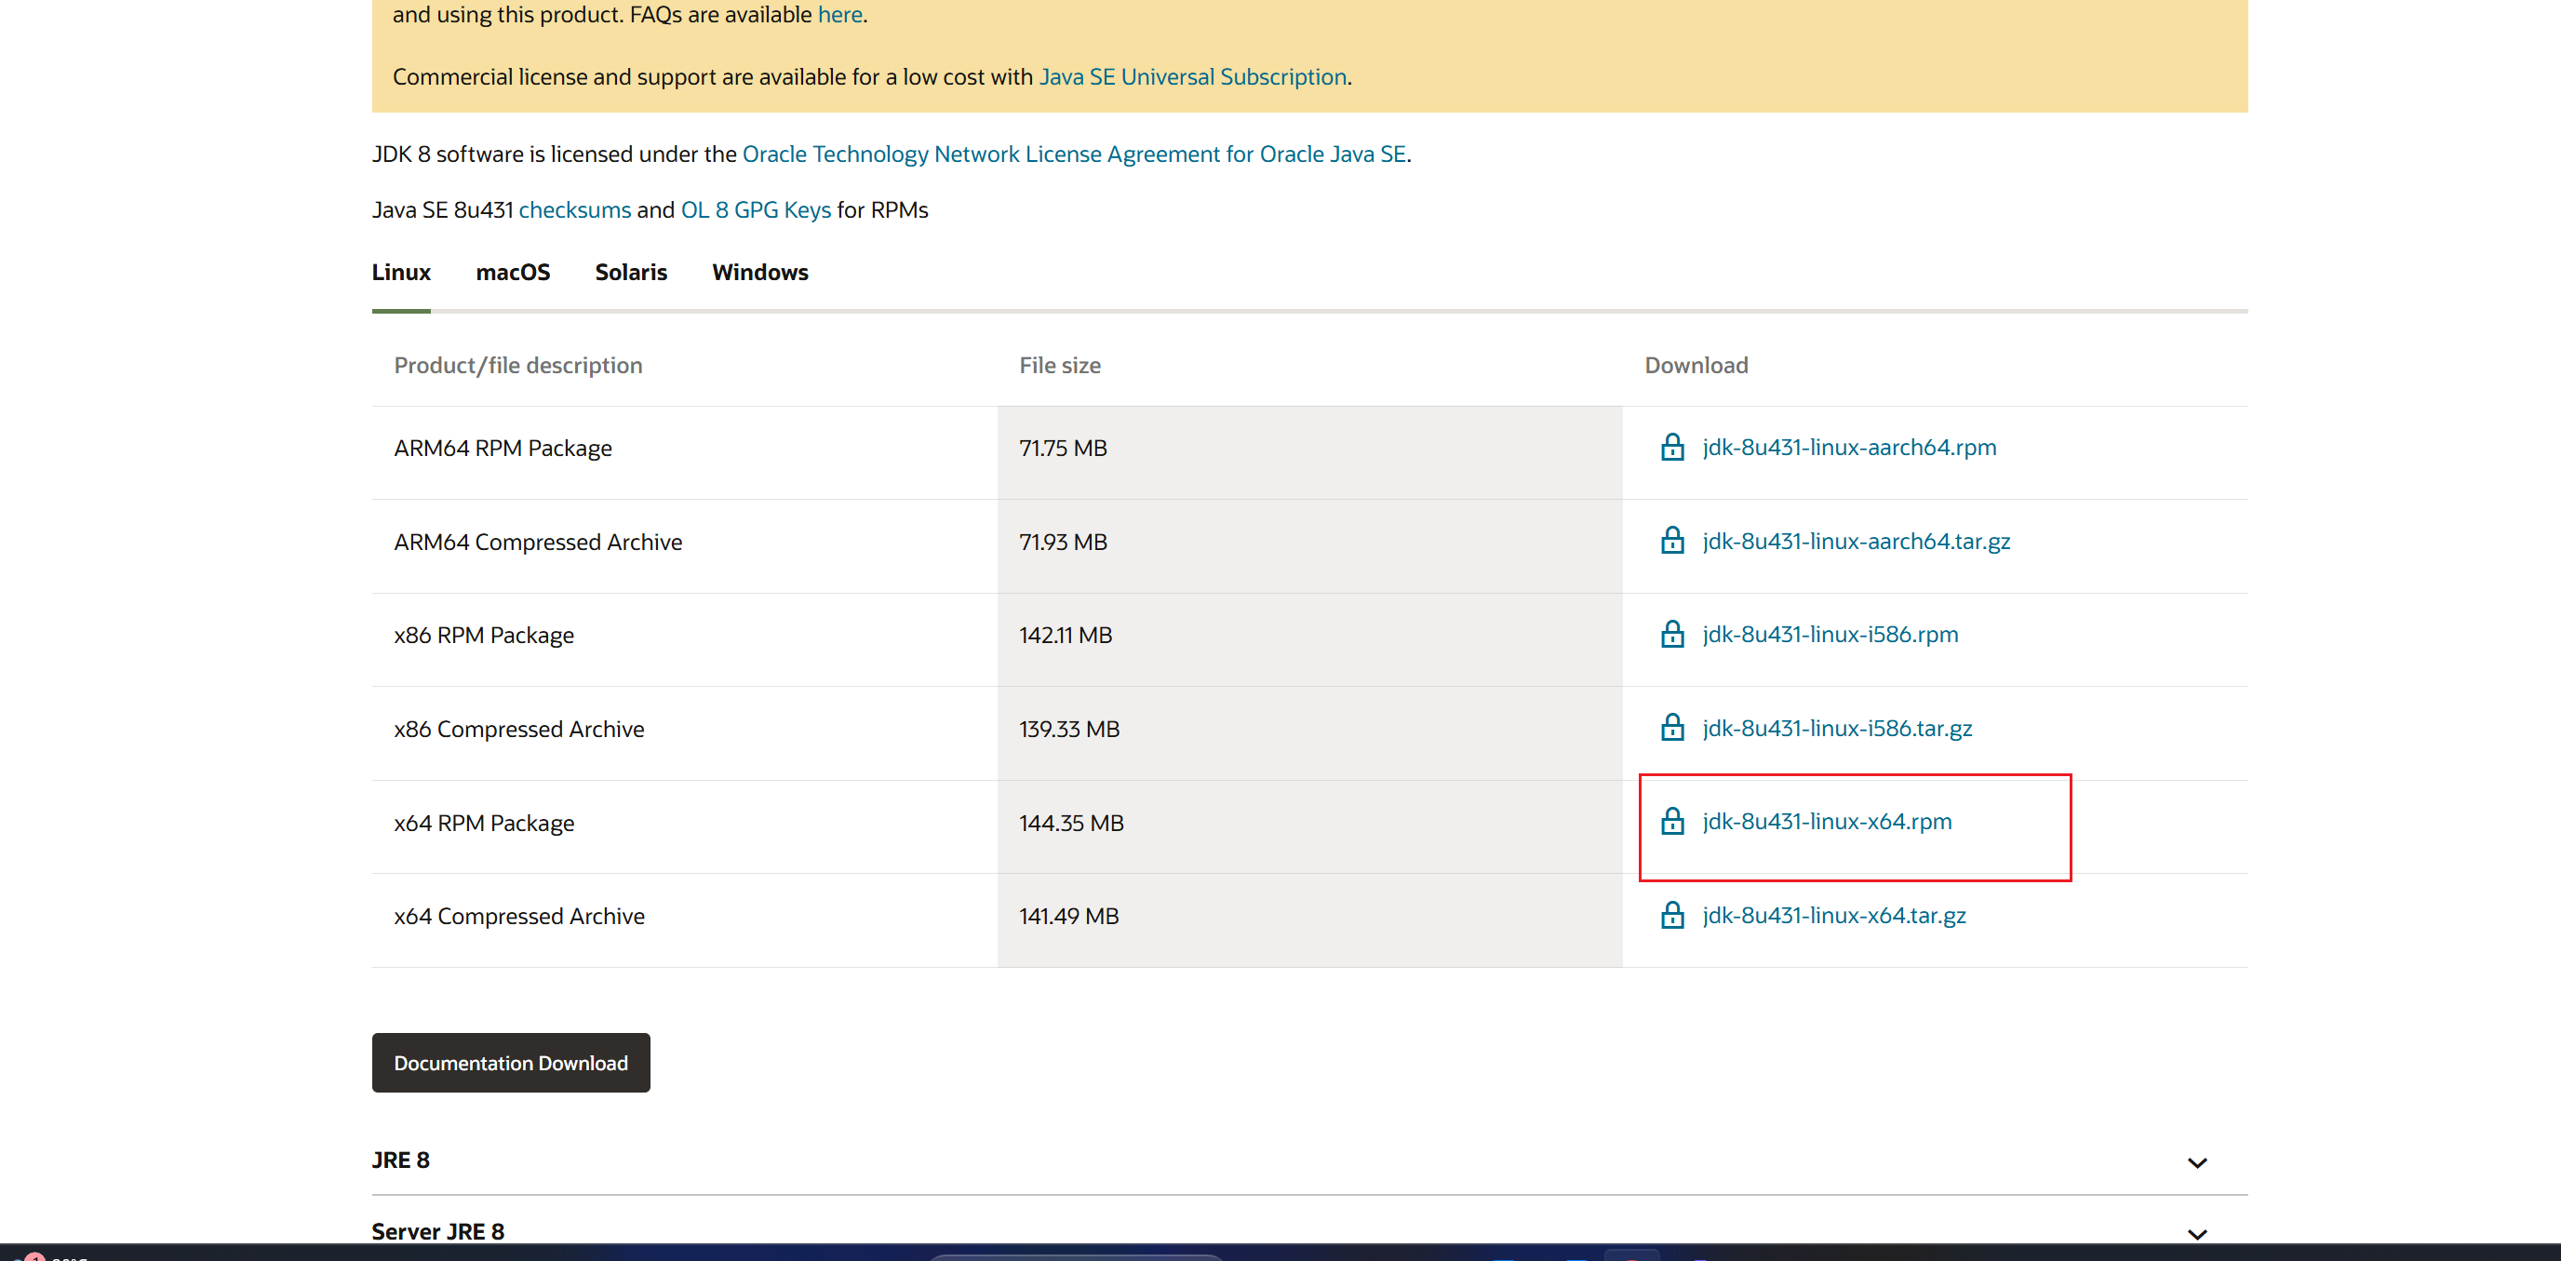Download jdk-8u431-linux-x64.rpm
Screen dimensions: 2561x1261
pyautogui.click(x=1827, y=822)
